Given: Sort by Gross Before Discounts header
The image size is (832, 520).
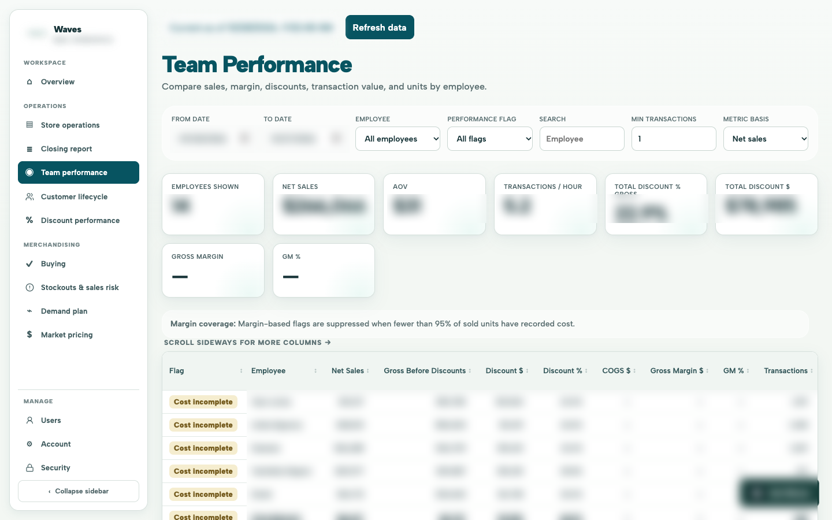Looking at the screenshot, I should [x=428, y=371].
